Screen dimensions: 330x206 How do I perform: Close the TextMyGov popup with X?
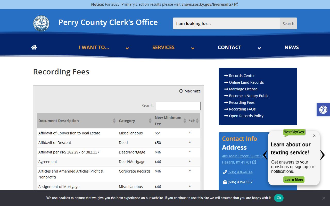[x=314, y=135]
